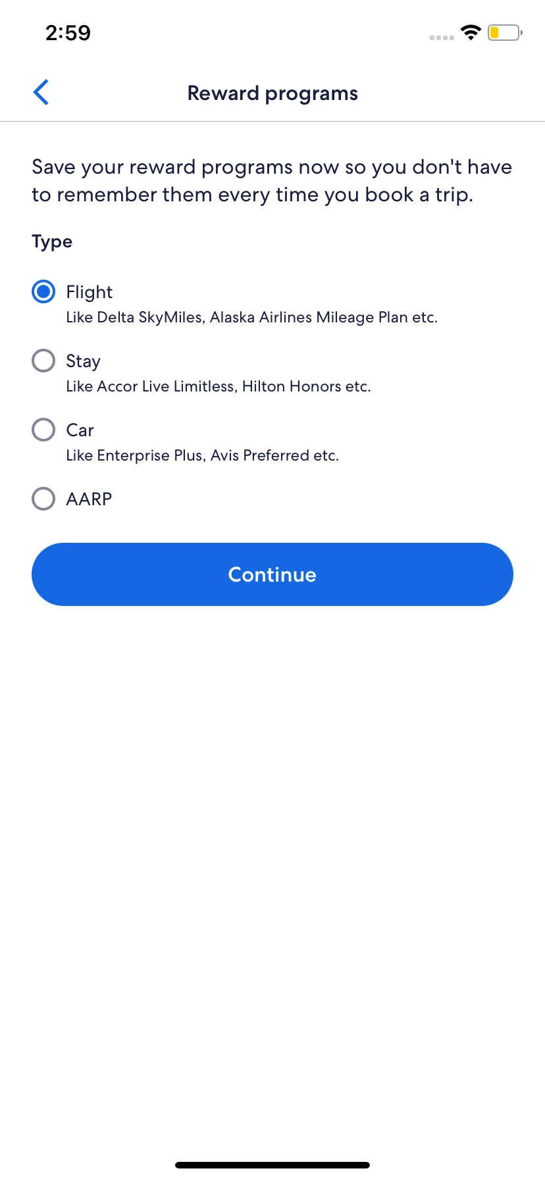
Task: Tap the clock showing 2:59
Action: [x=68, y=33]
